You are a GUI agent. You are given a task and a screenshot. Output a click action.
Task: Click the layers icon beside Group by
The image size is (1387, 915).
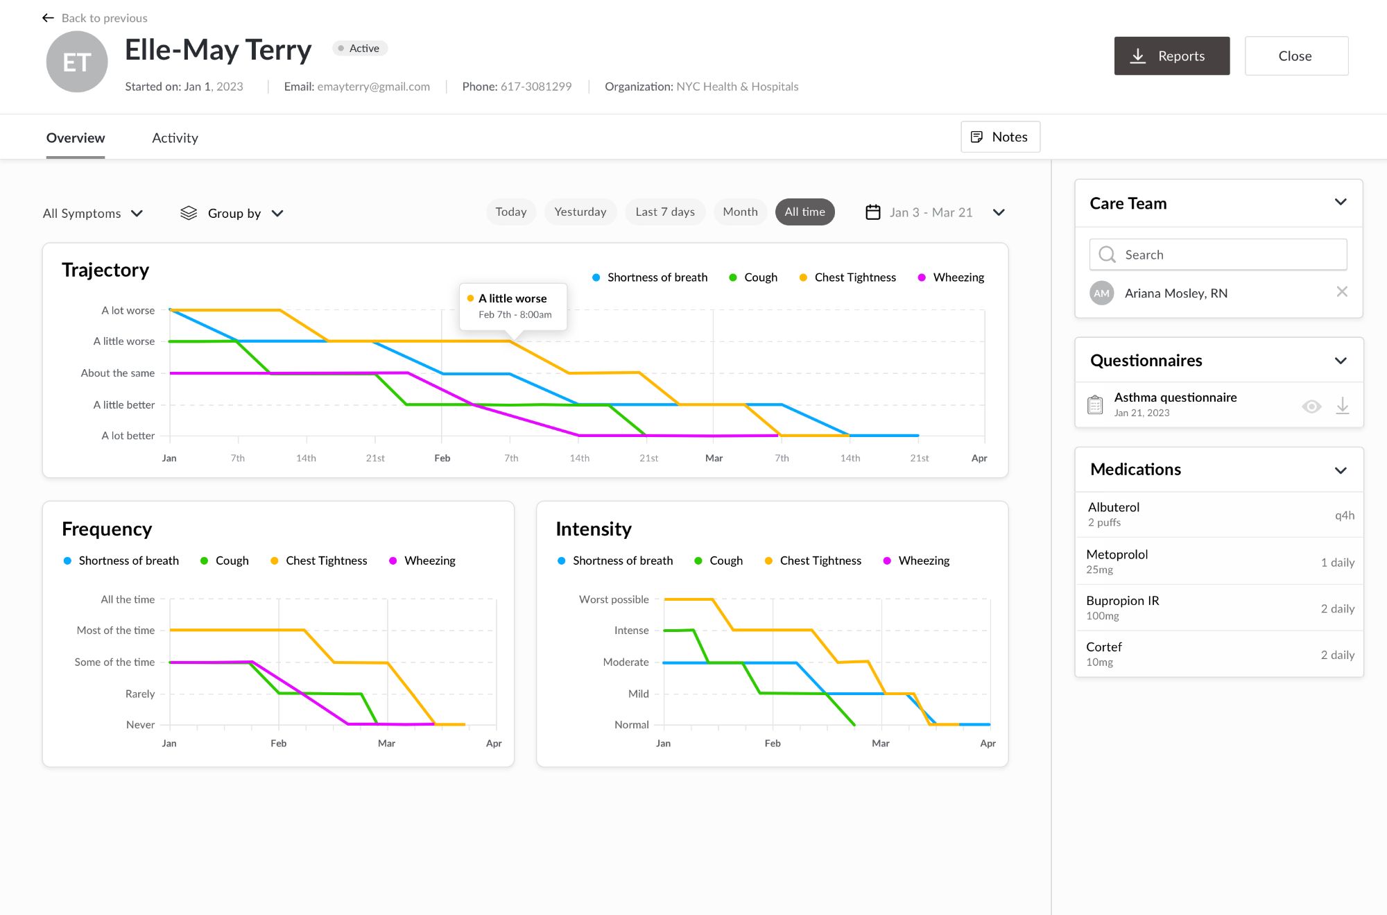189,213
